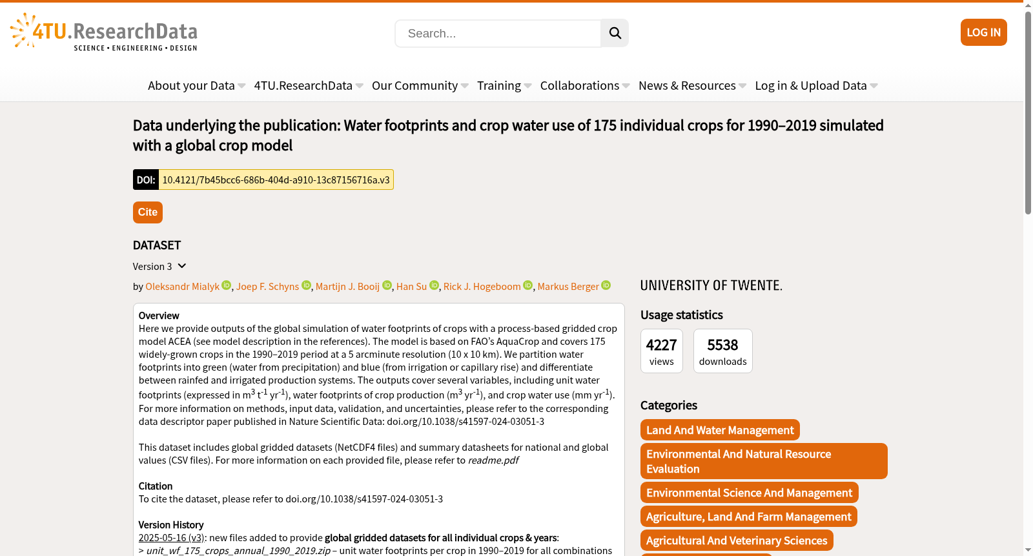Click into the Search input field
The width and height of the screenshot is (1033, 556).
pos(498,33)
